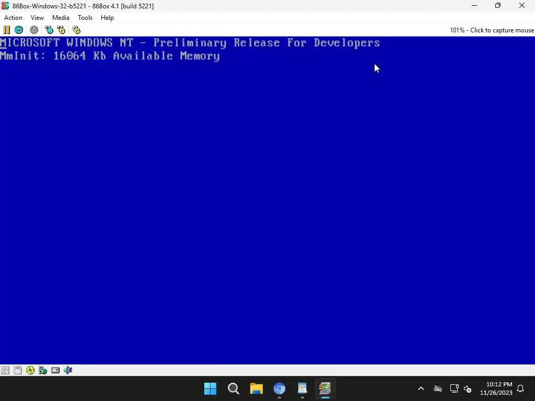The width and height of the screenshot is (535, 401).
Task: Open emulator settings gear toolbar icon
Action: pyautogui.click(x=76, y=30)
